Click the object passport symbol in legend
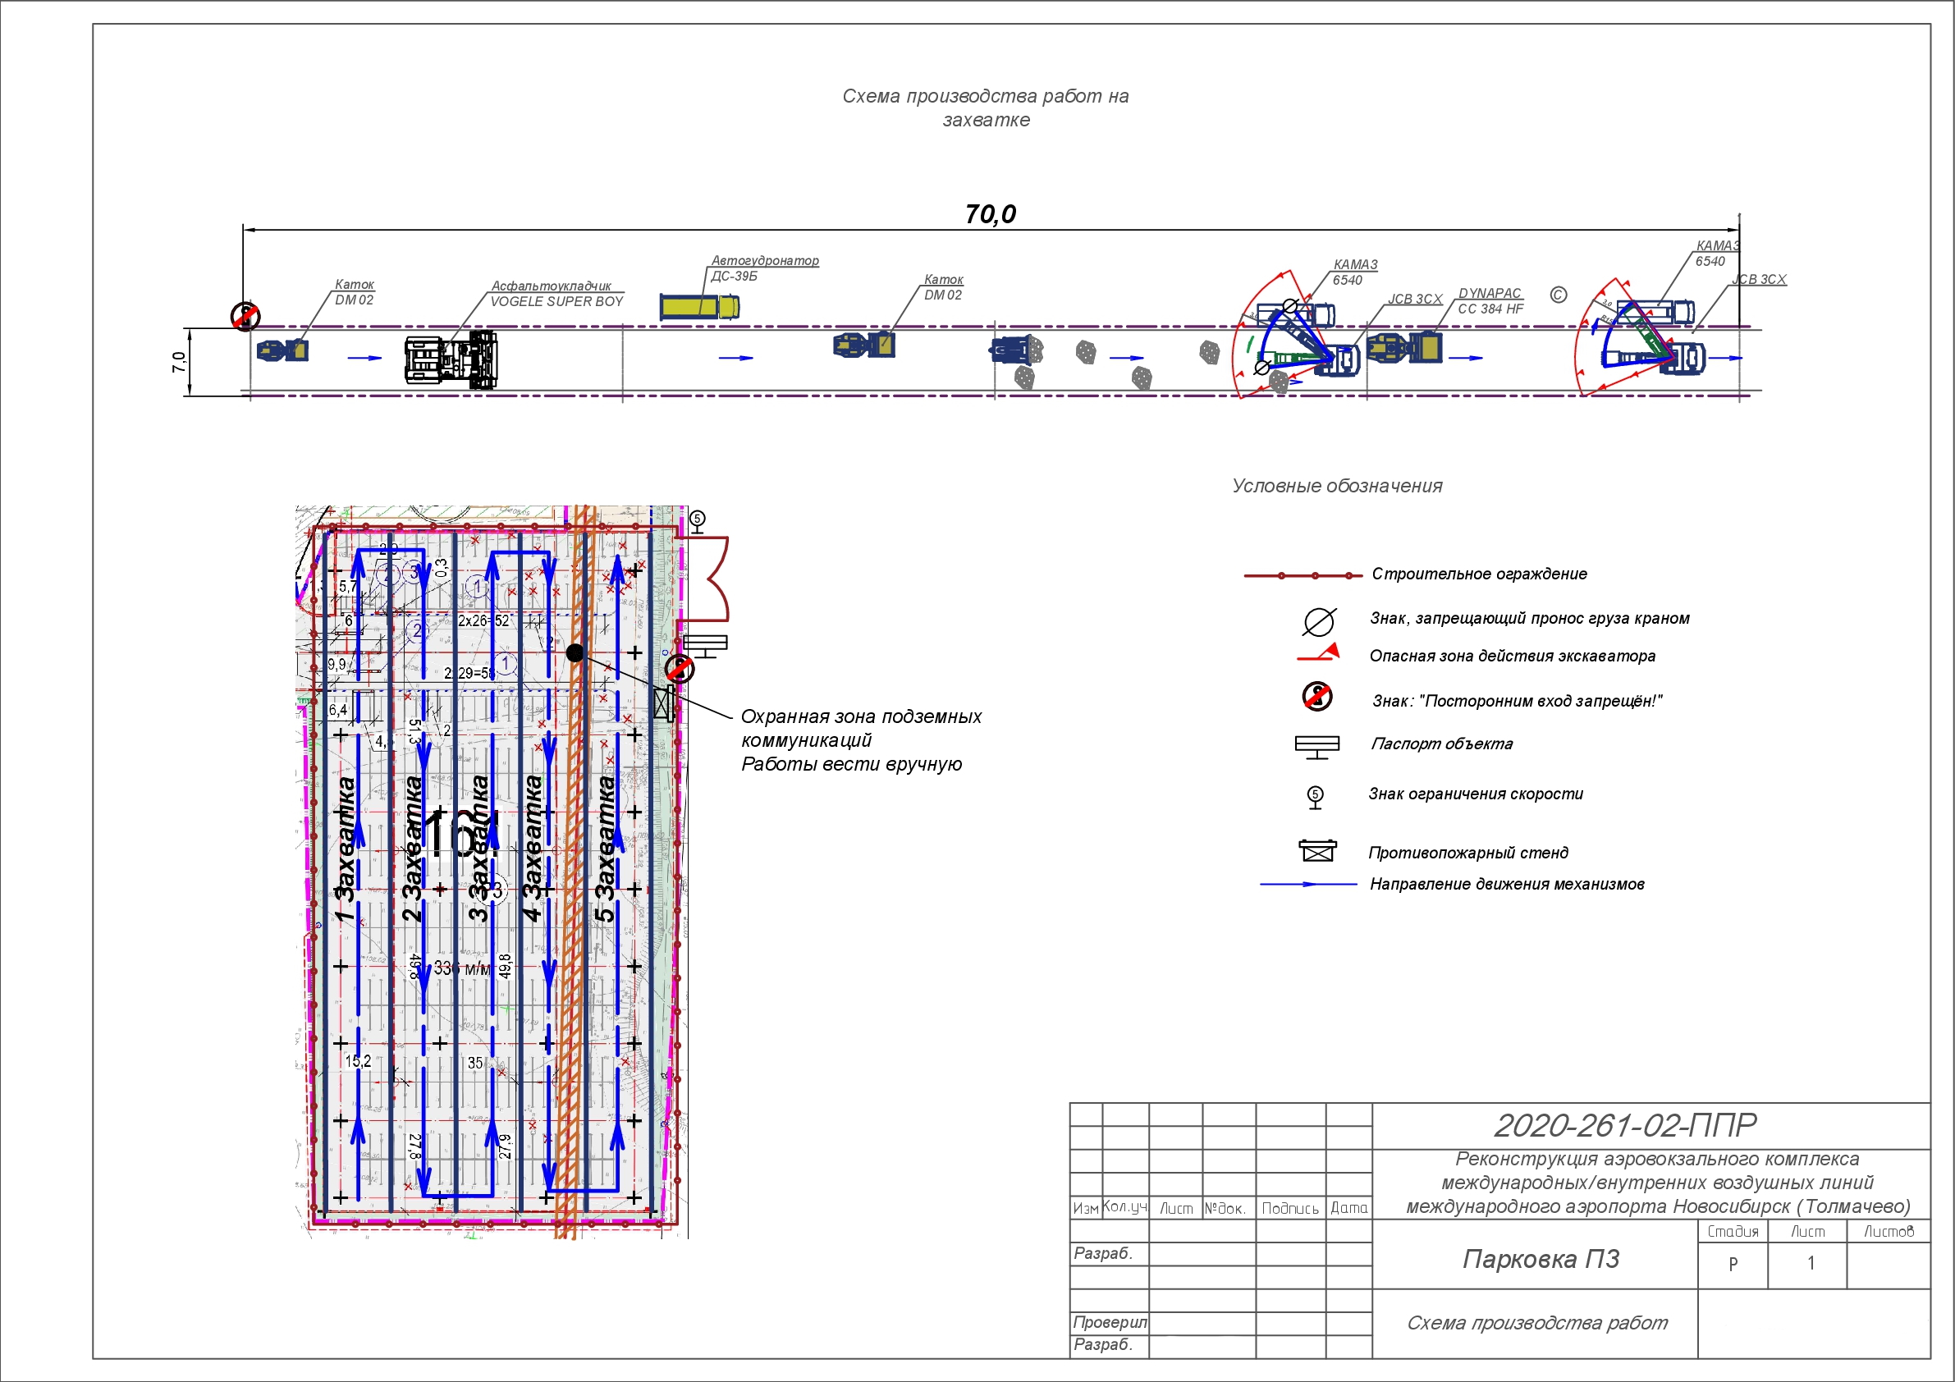The image size is (1955, 1382). click(x=1317, y=748)
